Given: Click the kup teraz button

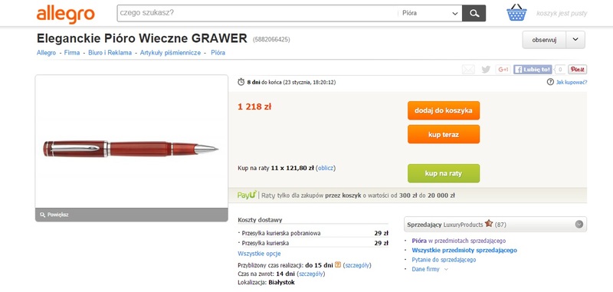Looking at the screenshot, I should coord(444,134).
